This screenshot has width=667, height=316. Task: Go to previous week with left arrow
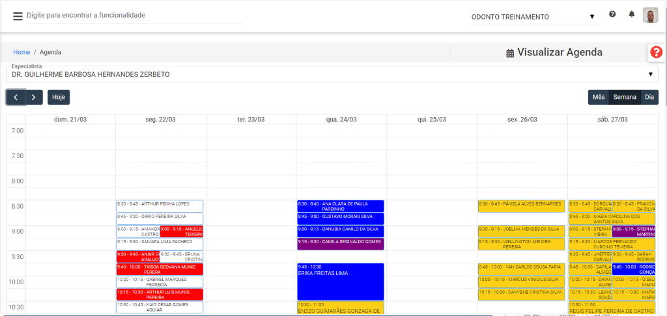(x=16, y=97)
